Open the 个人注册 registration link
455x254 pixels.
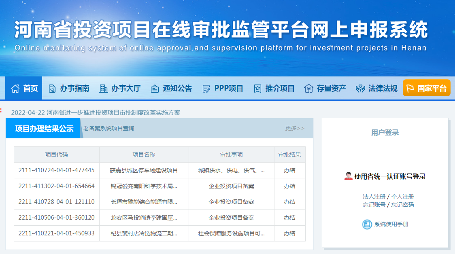coord(402,197)
